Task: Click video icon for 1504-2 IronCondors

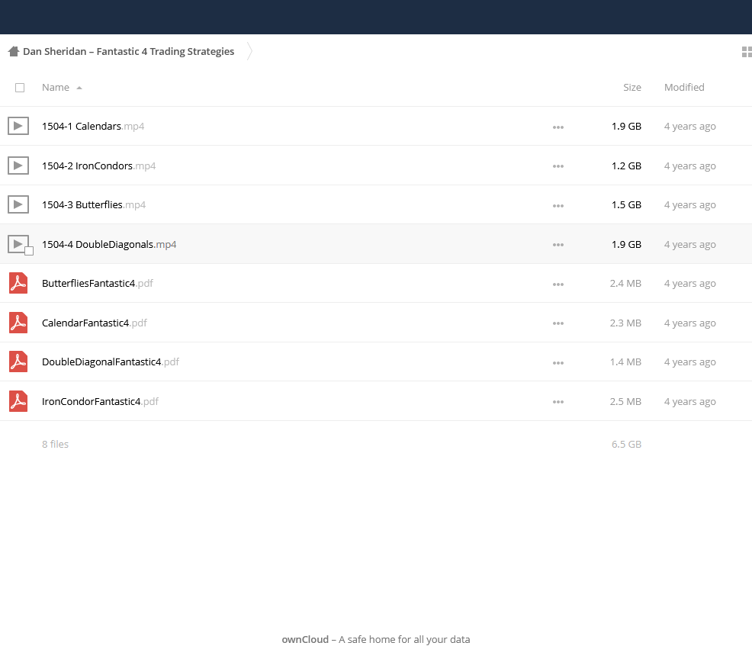Action: point(18,165)
